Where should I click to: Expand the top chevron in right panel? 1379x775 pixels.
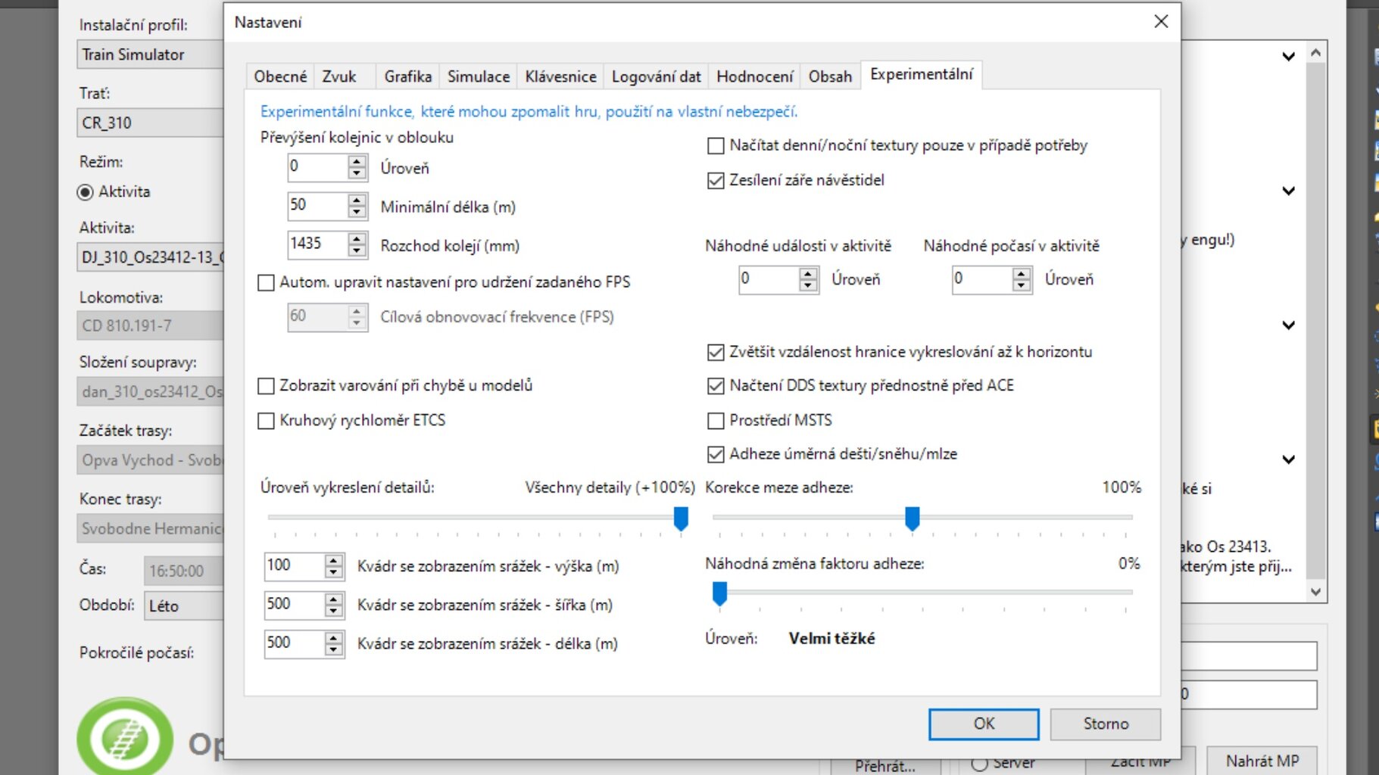click(x=1288, y=57)
